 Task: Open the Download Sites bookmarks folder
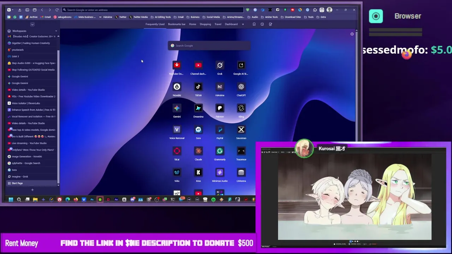(291, 17)
